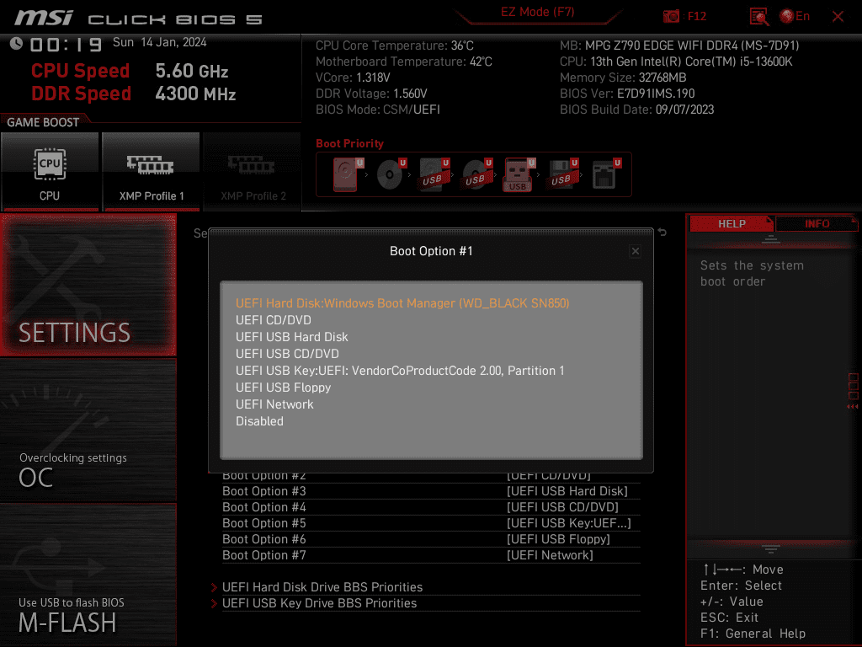Click the clock icon next to the time
The height and width of the screenshot is (647, 862).
point(16,43)
